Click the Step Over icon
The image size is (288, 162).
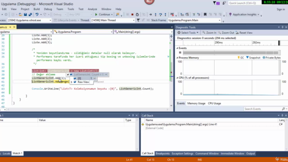pos(160,14)
